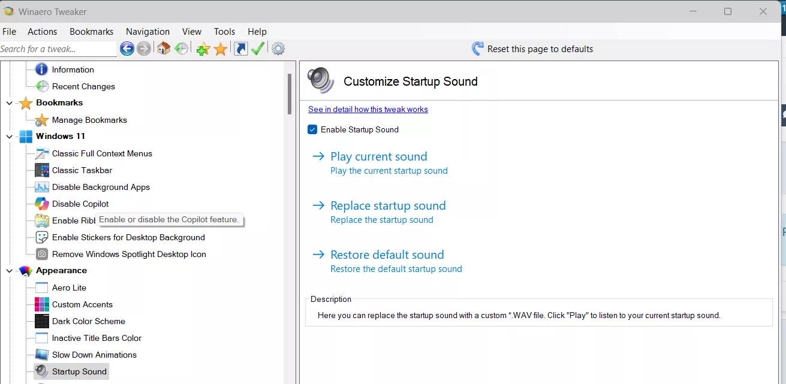Open recent changes via the toolbar clock icon
The width and height of the screenshot is (786, 384).
[181, 49]
